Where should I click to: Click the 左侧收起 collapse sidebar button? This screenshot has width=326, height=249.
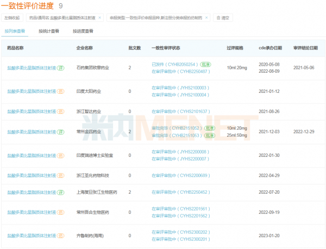12,18
